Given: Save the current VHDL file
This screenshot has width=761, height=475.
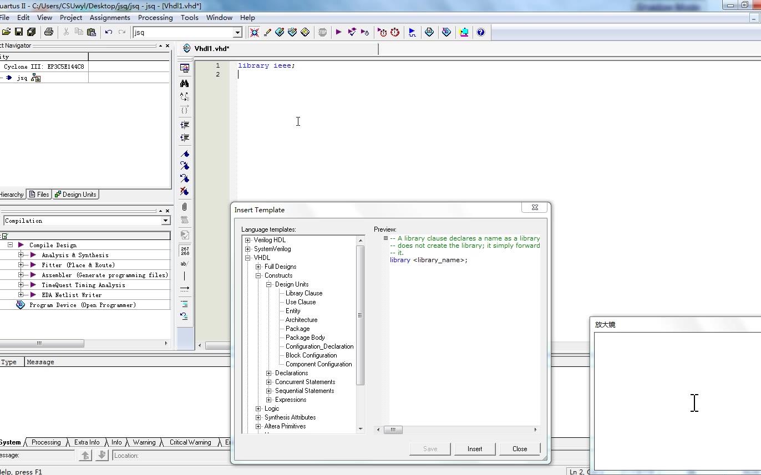Looking at the screenshot, I should (x=19, y=32).
